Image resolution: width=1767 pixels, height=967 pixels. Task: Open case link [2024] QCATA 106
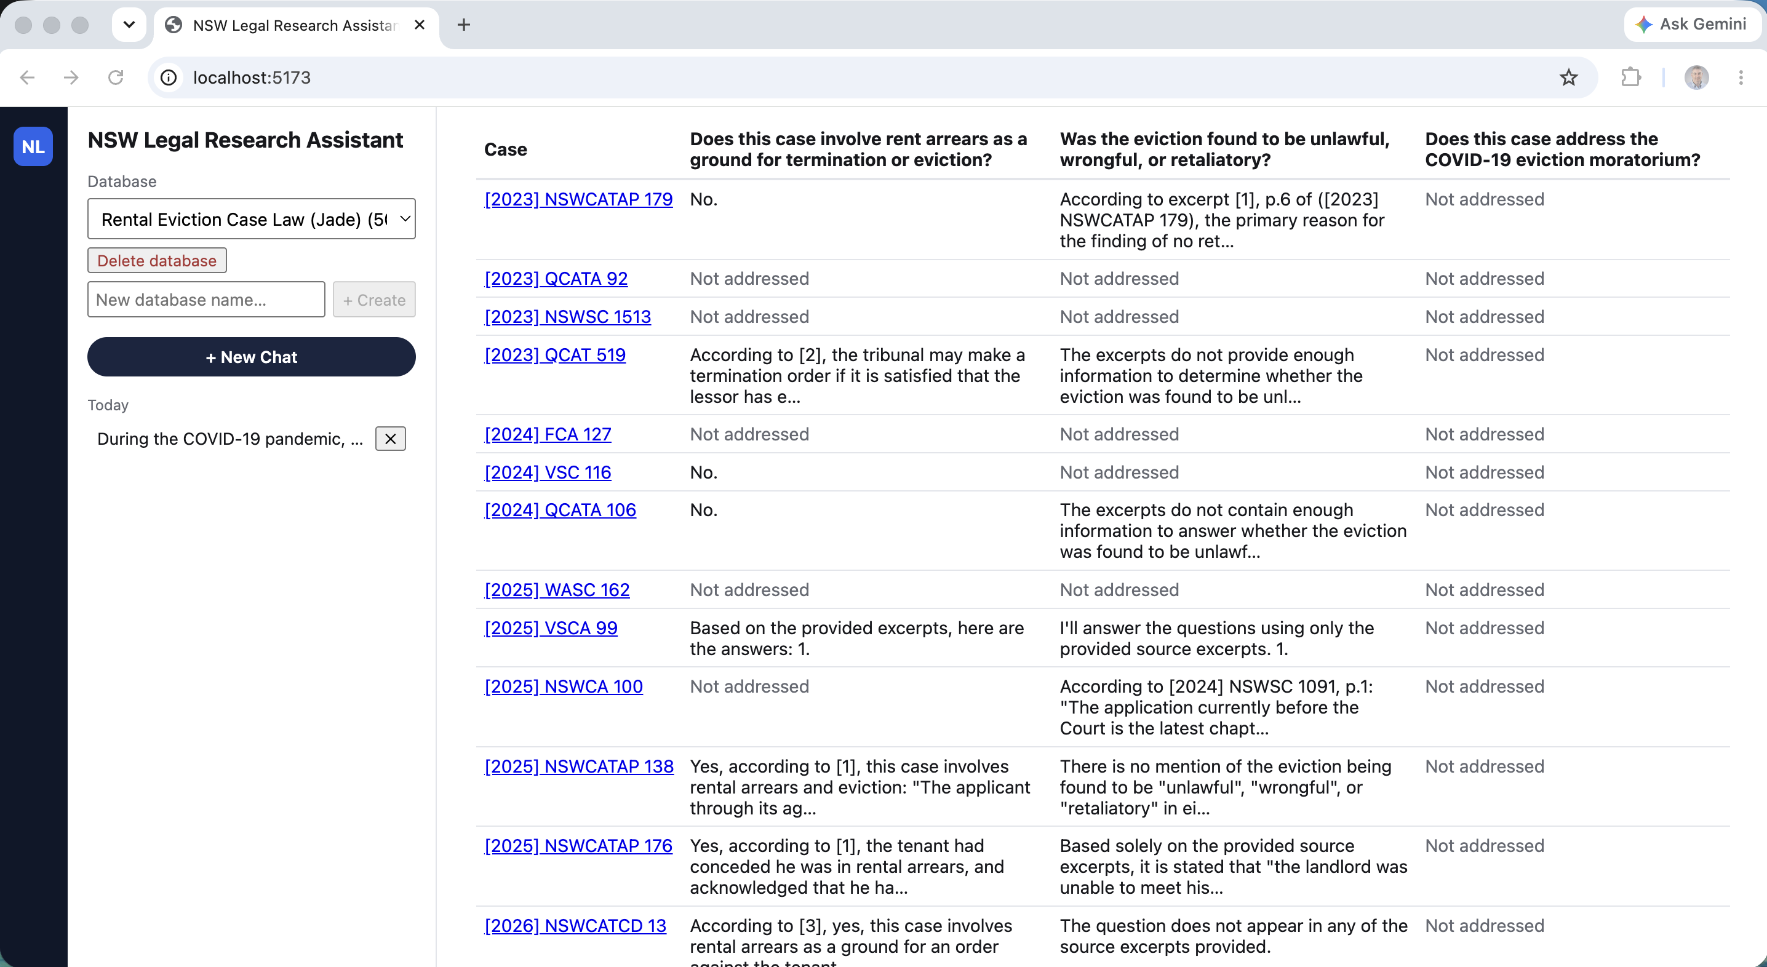[x=560, y=510]
